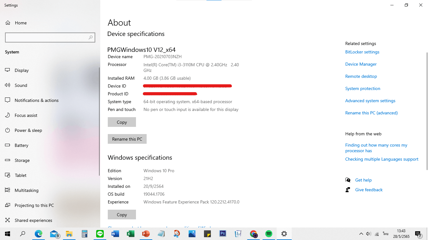The width and height of the screenshot is (428, 240).
Task: Click the Windows Feature Experience Pack text
Action: tap(191, 202)
